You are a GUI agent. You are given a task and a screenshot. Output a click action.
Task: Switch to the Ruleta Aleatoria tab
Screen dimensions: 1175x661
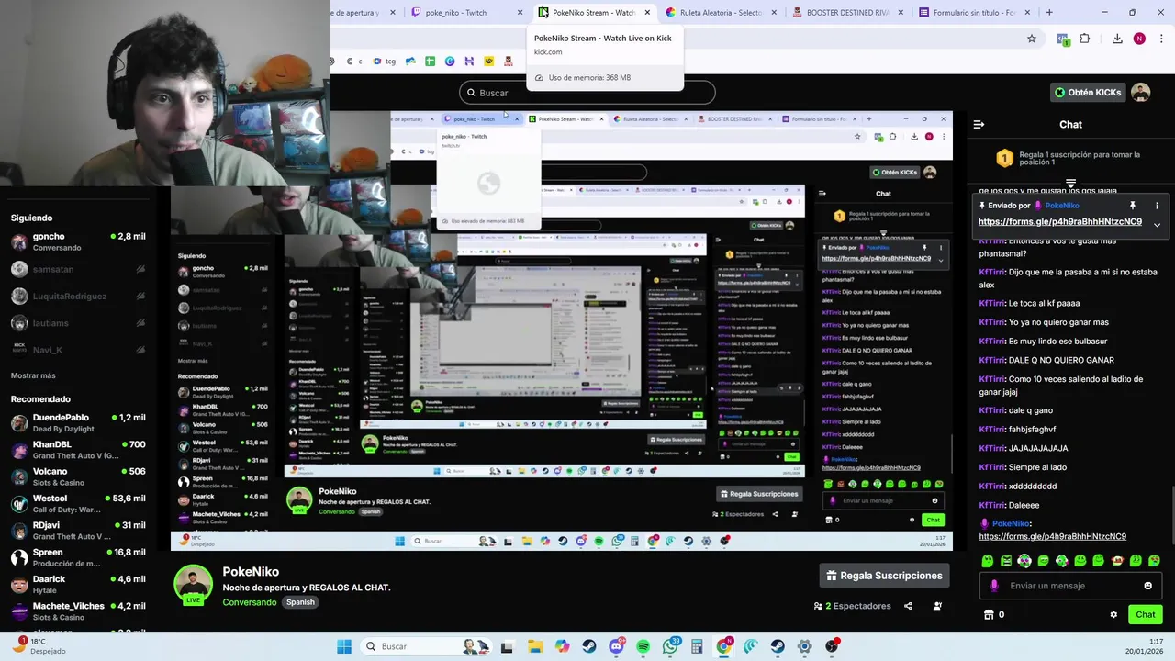tap(721, 13)
